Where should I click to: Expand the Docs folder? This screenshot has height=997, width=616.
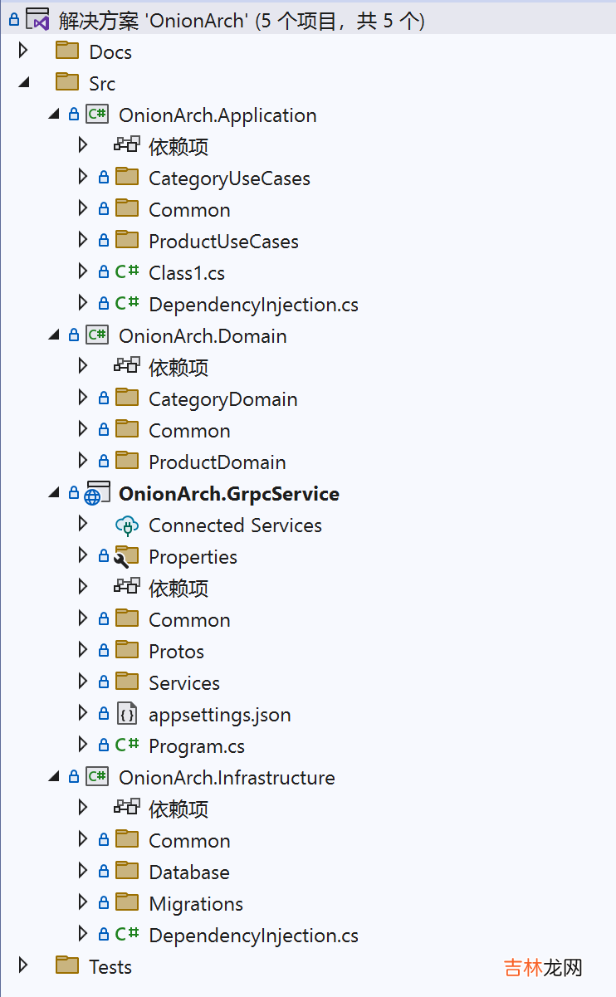point(23,51)
